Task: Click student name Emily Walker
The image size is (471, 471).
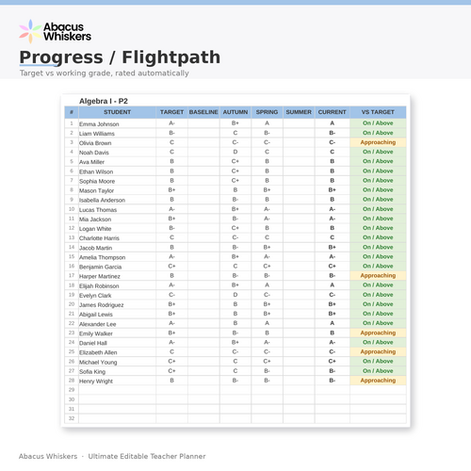Action: [96, 333]
